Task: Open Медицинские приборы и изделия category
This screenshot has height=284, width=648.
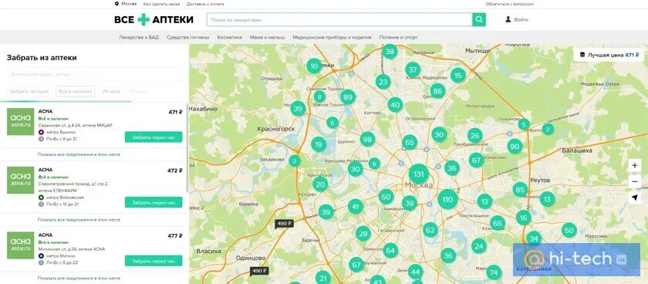Action: (x=332, y=37)
